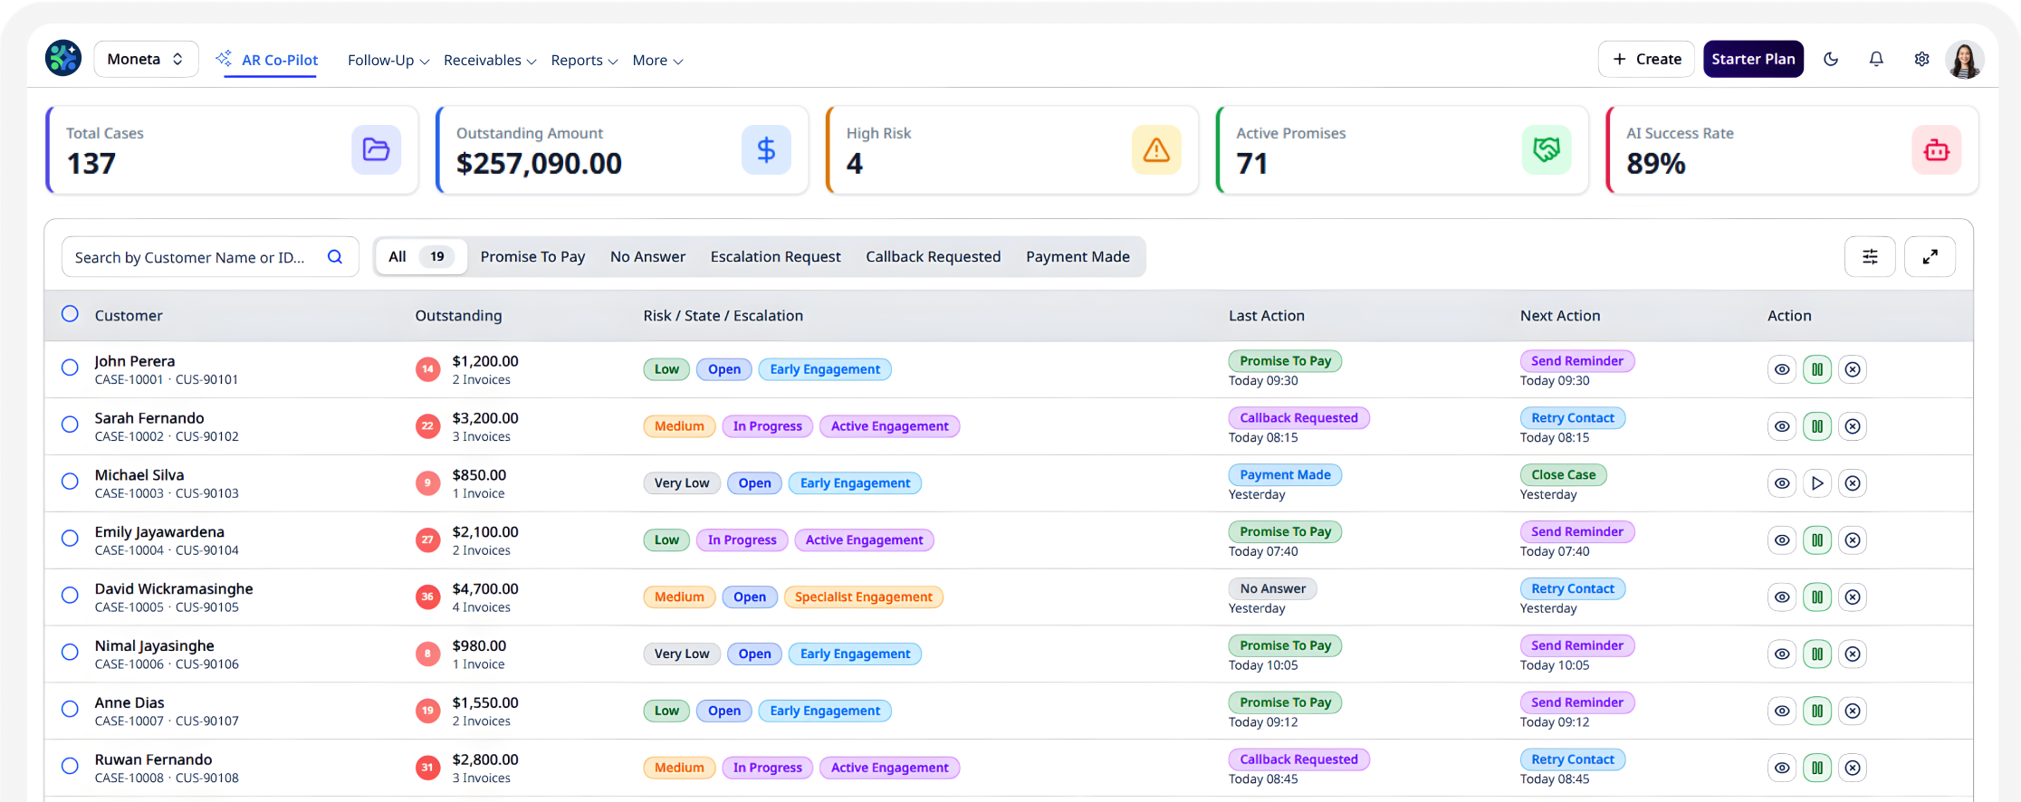The image size is (2021, 802).
Task: Cancel Michael Silva's case
Action: [1853, 483]
